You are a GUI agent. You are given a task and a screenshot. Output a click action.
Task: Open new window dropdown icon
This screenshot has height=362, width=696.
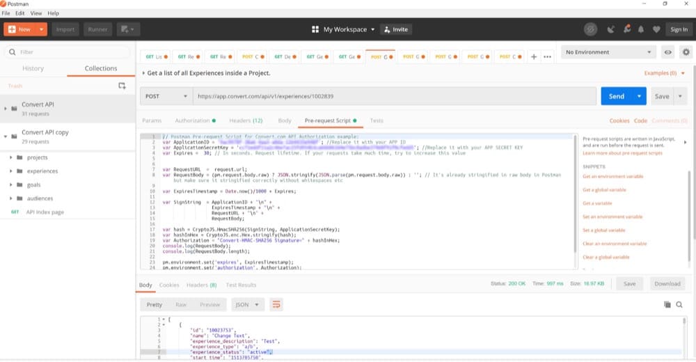click(x=128, y=29)
